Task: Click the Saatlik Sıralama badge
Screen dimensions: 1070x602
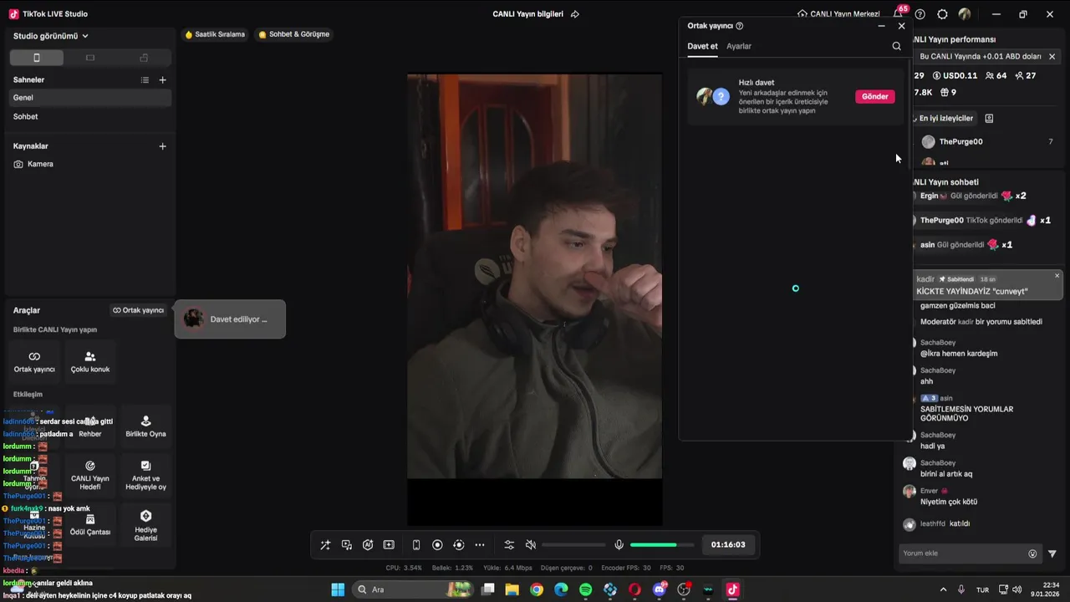Action: (x=215, y=34)
